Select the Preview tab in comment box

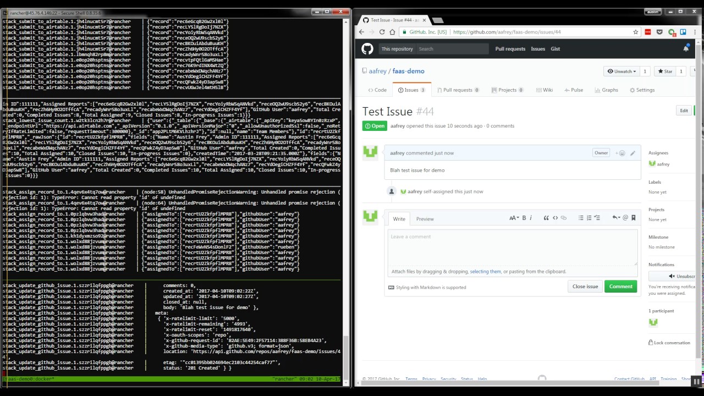click(425, 219)
